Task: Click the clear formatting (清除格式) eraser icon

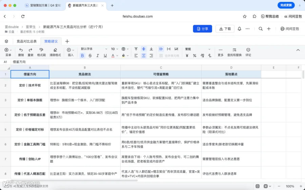Action: coord(55,50)
